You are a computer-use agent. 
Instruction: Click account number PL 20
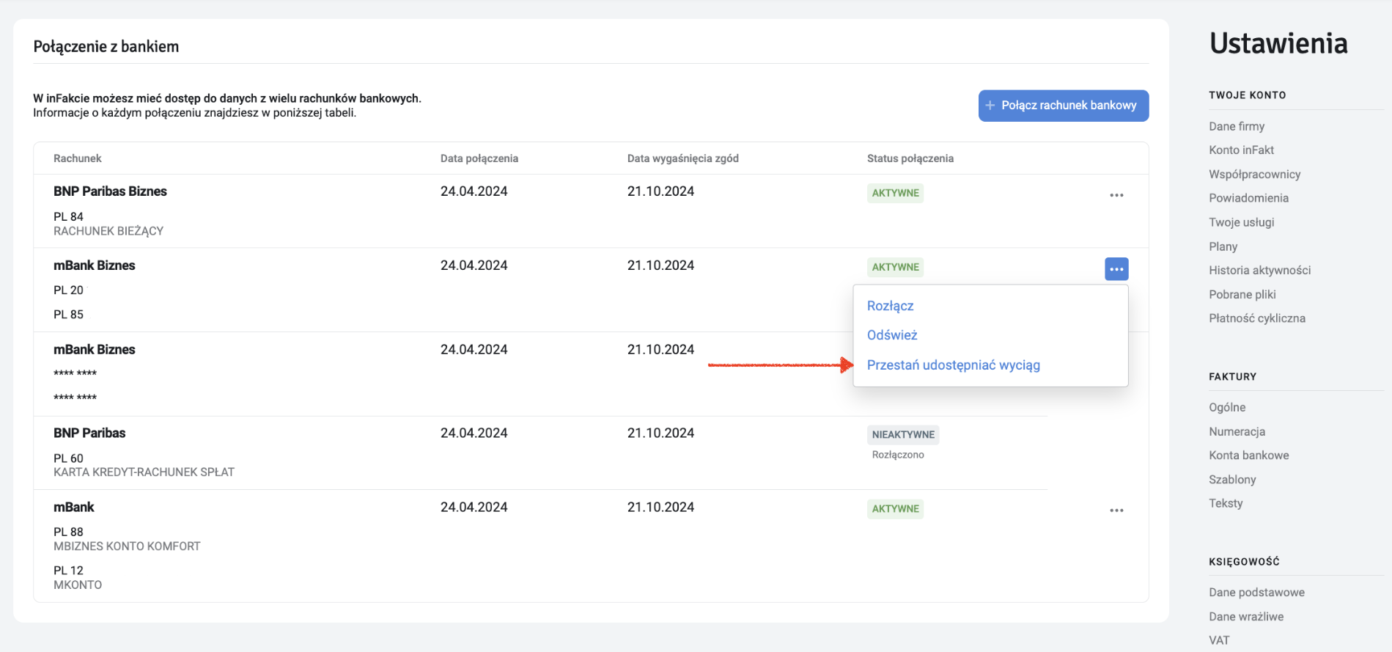pyautogui.click(x=68, y=290)
